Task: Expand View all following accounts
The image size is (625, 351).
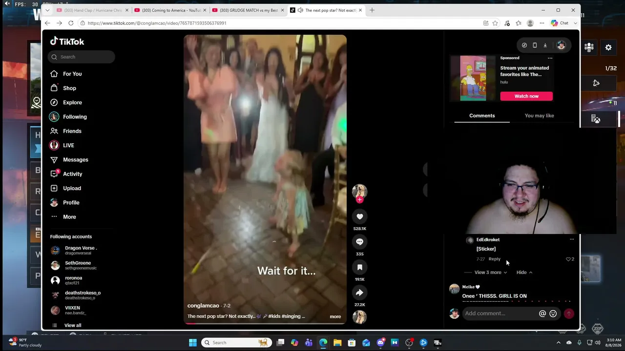Action: pyautogui.click(x=73, y=325)
